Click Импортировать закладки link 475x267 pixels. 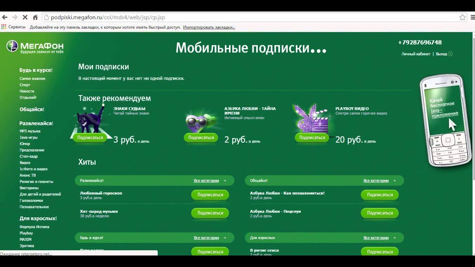click(x=209, y=27)
